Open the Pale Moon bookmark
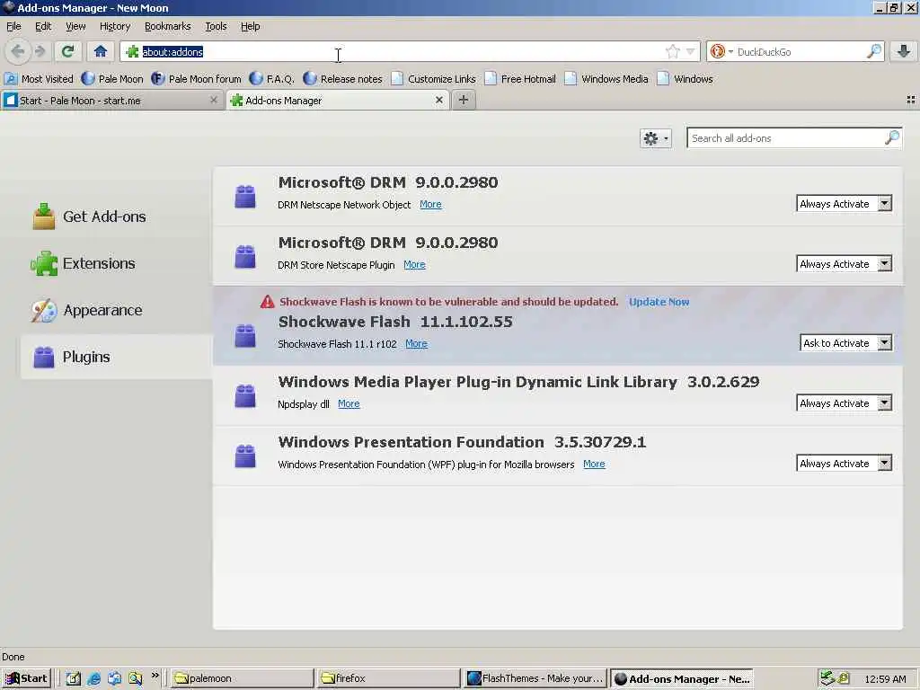920x690 pixels. pyautogui.click(x=112, y=79)
